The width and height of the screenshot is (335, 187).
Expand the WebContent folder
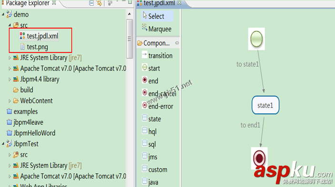pyautogui.click(x=10, y=101)
